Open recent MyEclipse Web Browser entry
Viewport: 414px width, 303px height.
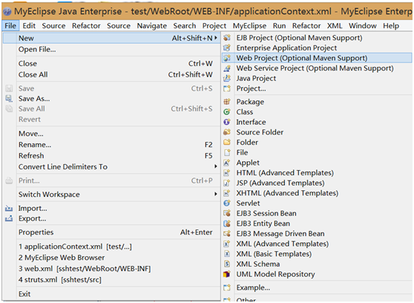112,258
